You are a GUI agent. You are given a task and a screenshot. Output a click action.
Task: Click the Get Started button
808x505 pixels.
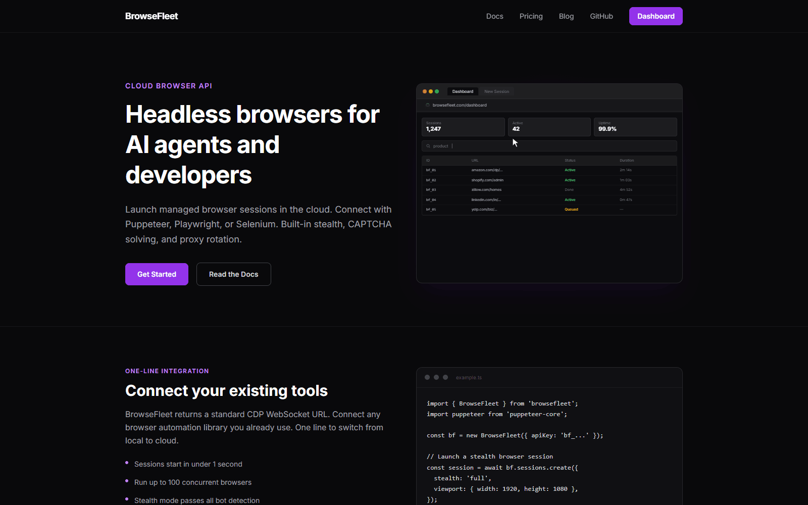pyautogui.click(x=157, y=274)
